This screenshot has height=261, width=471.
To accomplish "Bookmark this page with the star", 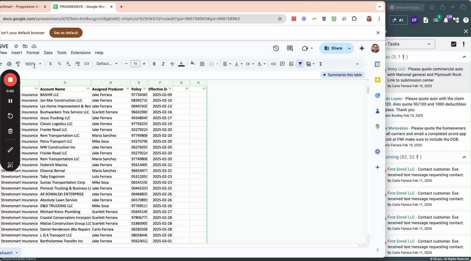I will [280, 18].
